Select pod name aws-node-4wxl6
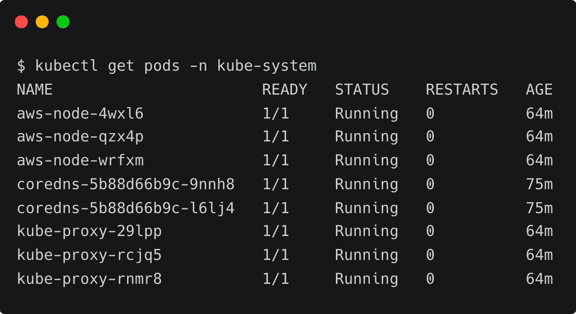 [x=80, y=113]
